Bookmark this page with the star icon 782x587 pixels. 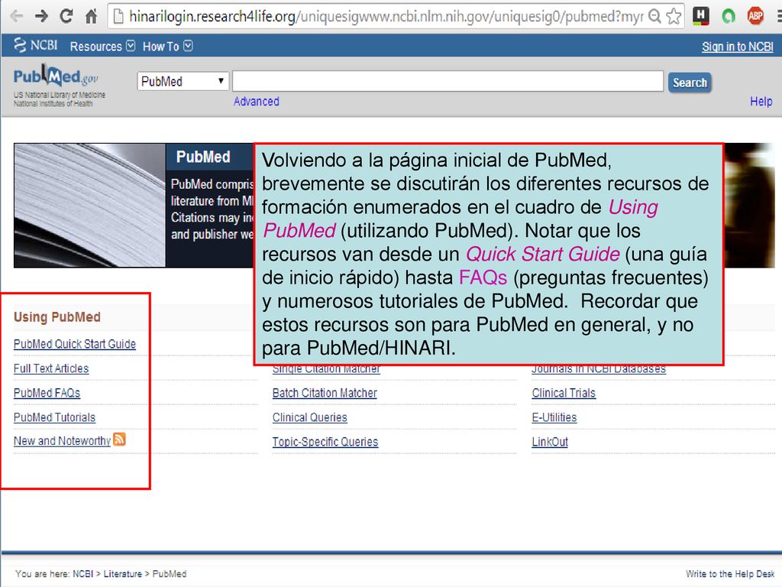(674, 17)
